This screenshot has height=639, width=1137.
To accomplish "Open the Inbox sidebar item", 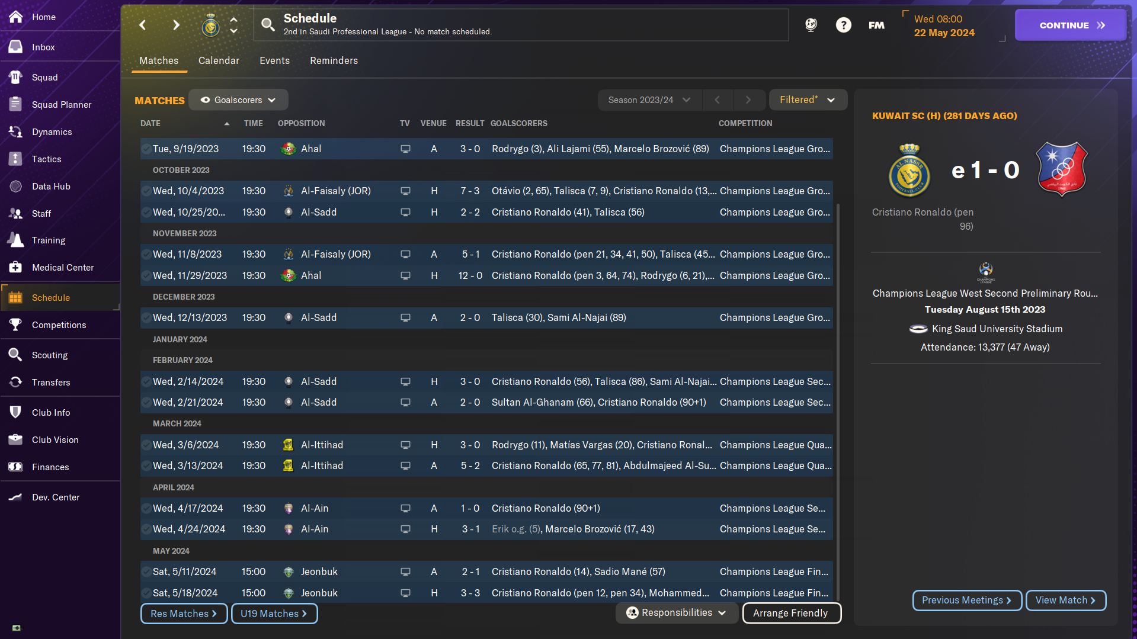I will click(60, 47).
